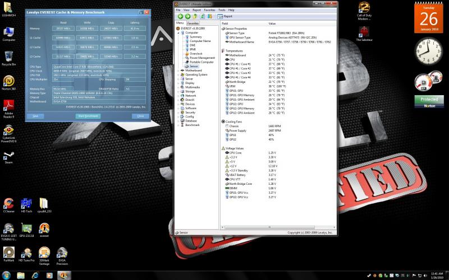Open The Saboteur desktop shortcut
Image resolution: width=449 pixels, height=280 pixels.
364,34
